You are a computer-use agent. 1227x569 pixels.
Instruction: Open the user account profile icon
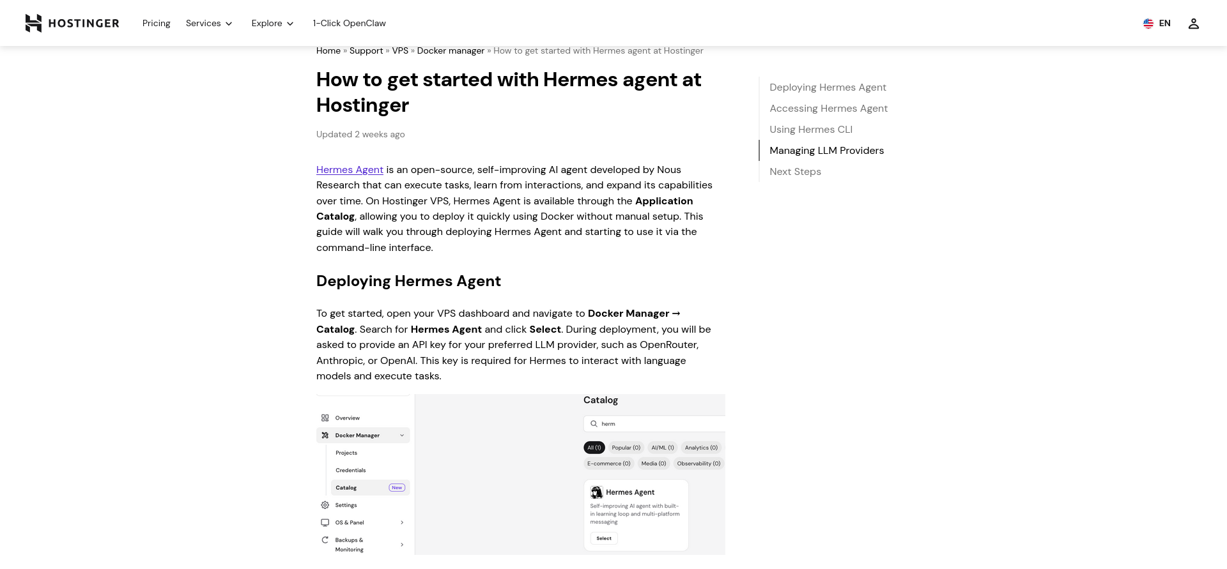pos(1193,24)
